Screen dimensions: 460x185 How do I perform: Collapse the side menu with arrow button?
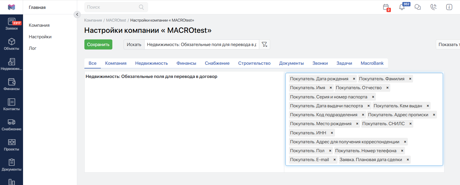click(x=77, y=14)
